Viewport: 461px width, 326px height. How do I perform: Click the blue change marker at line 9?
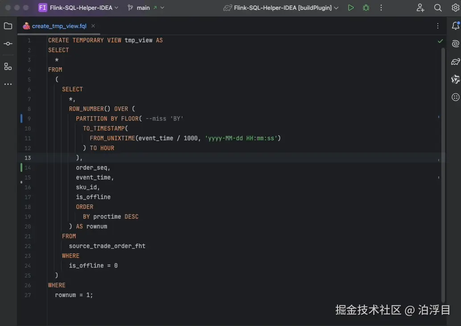click(21, 118)
